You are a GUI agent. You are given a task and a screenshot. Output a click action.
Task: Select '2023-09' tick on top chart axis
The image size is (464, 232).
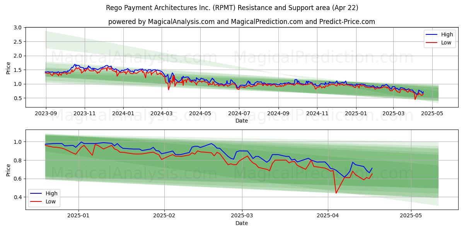(46, 114)
